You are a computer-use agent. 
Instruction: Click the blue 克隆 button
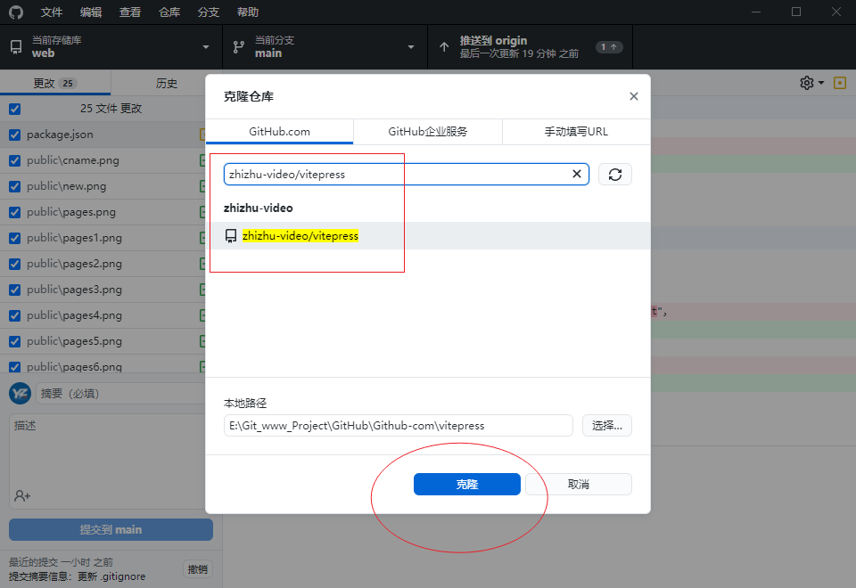[x=467, y=485]
